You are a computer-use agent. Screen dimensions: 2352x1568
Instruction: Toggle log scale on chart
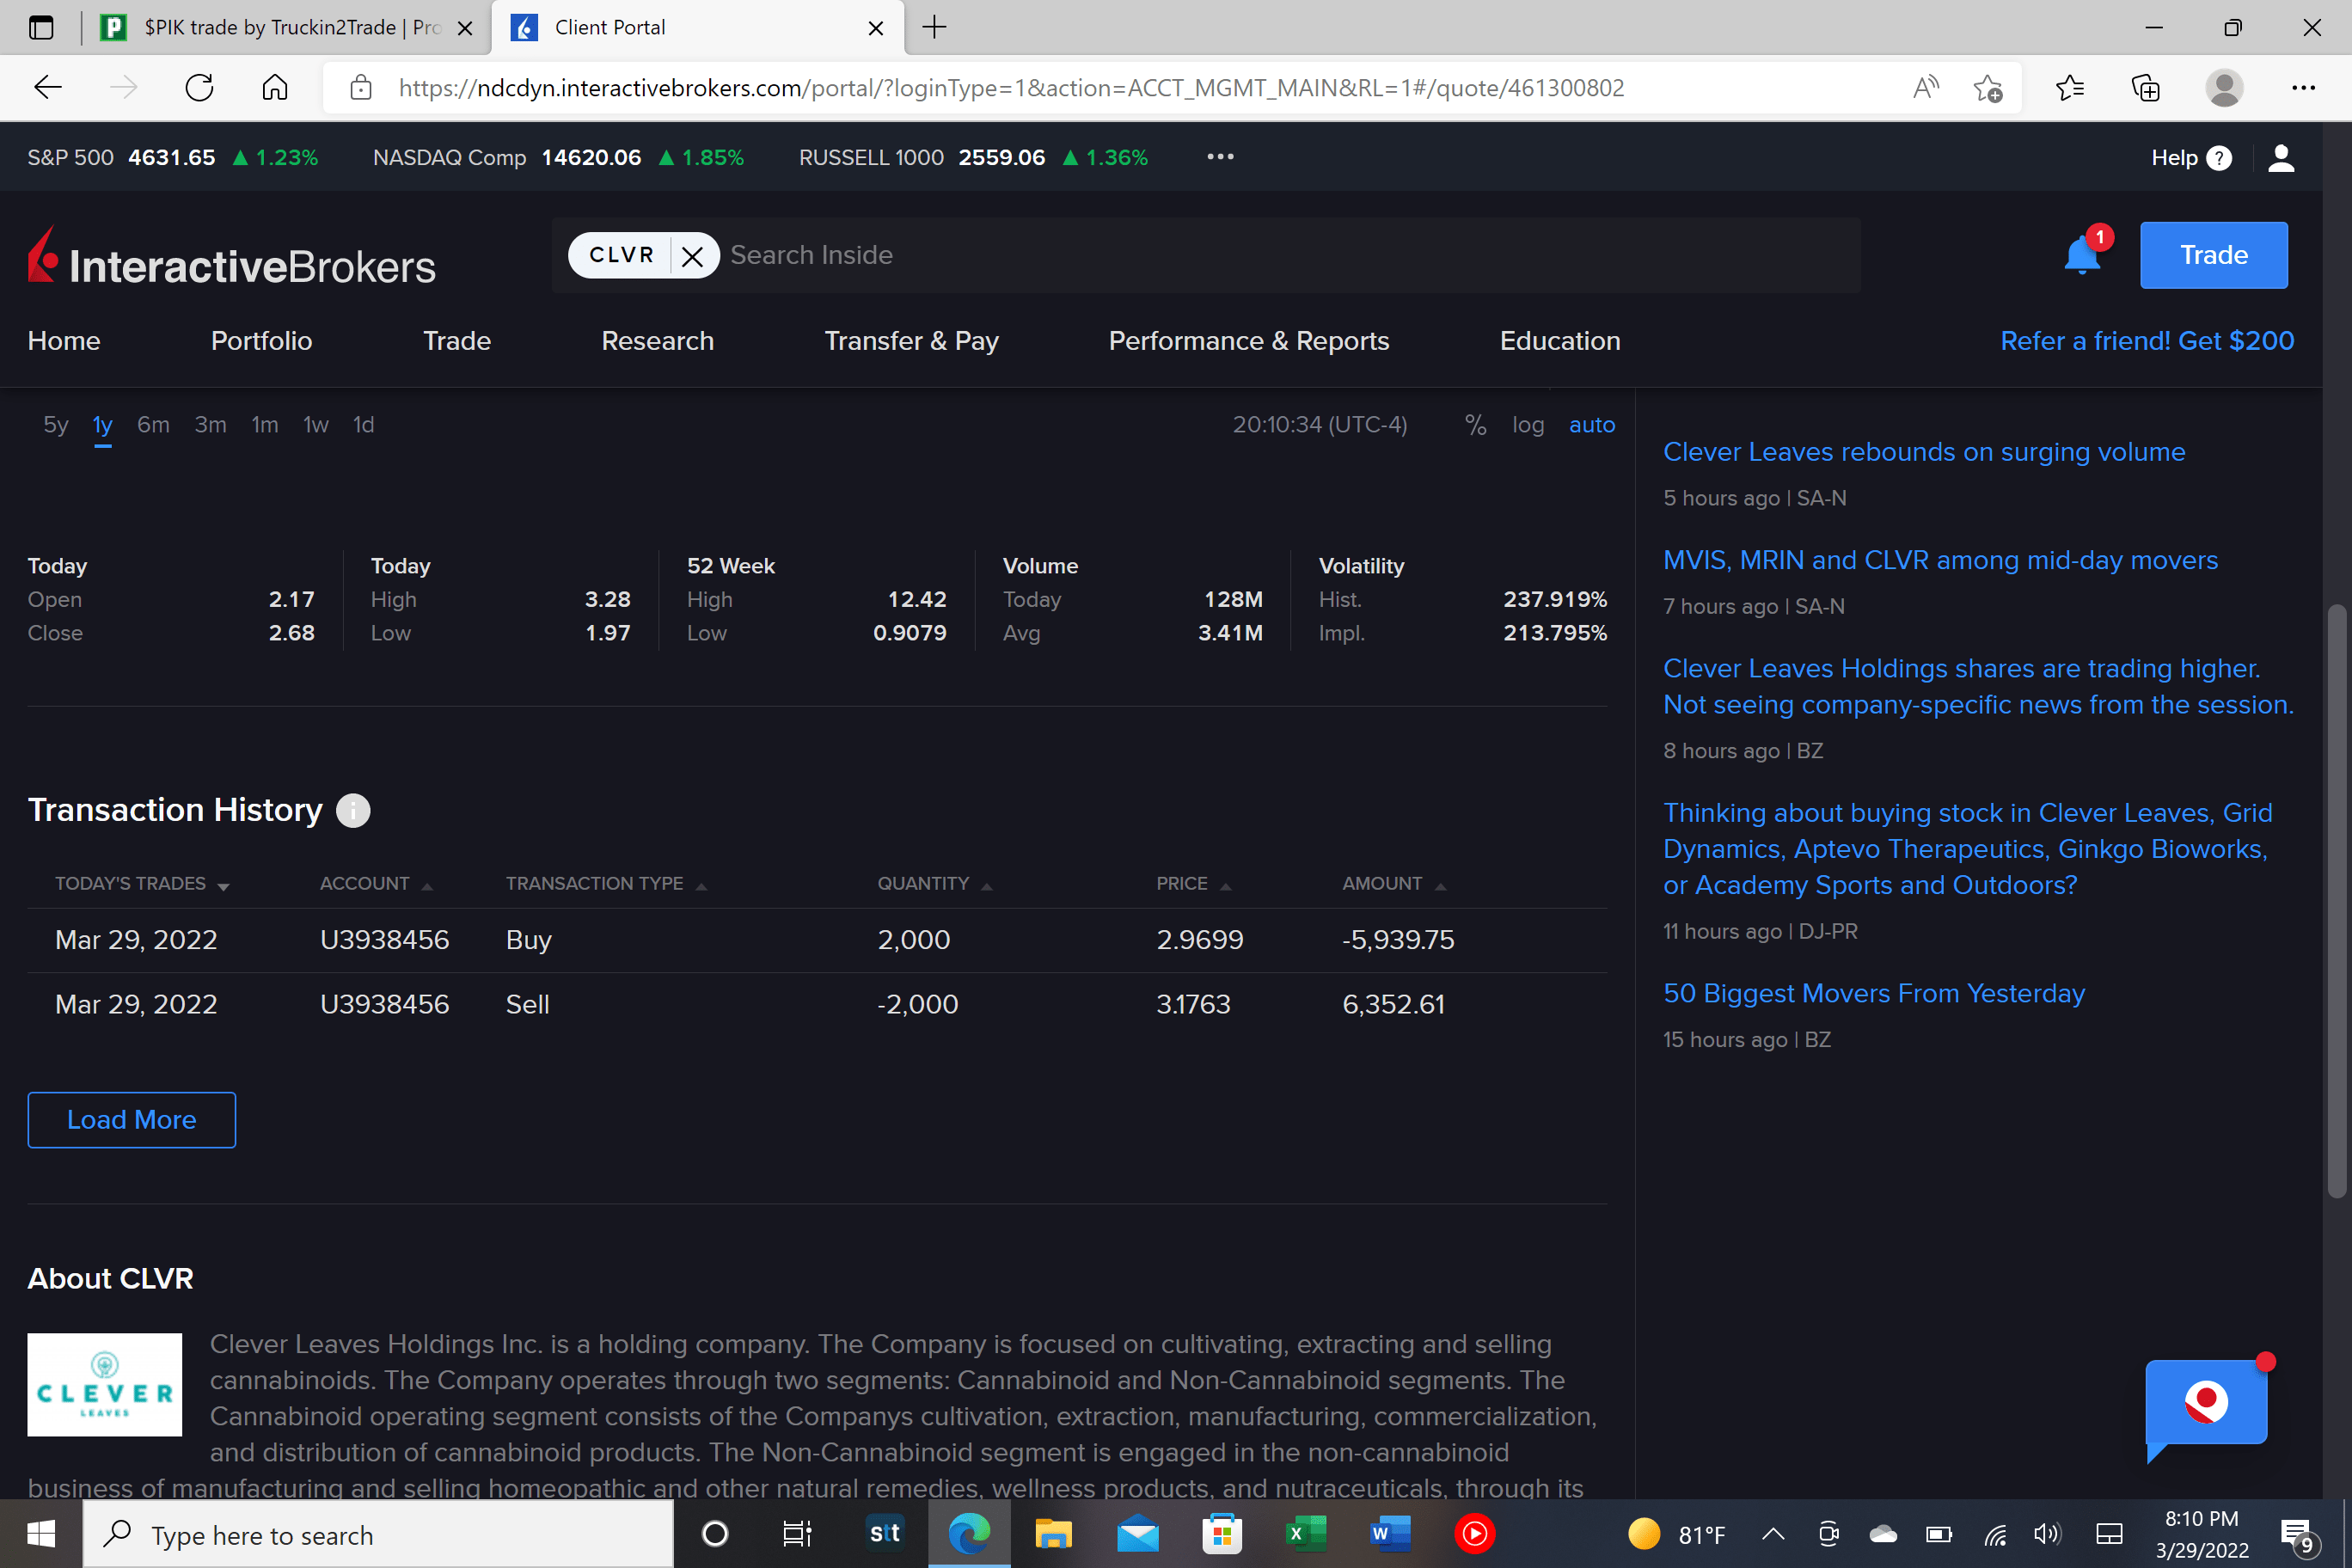pos(1527,425)
